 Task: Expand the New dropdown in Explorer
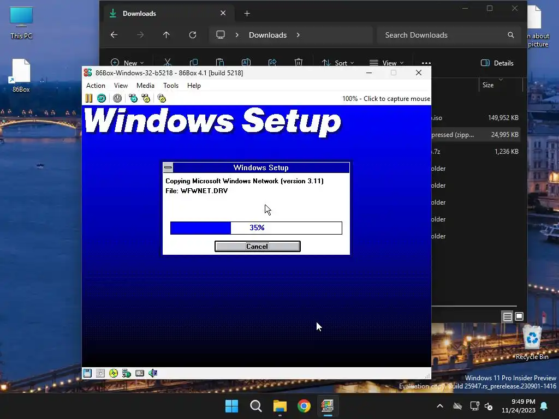pyautogui.click(x=127, y=63)
